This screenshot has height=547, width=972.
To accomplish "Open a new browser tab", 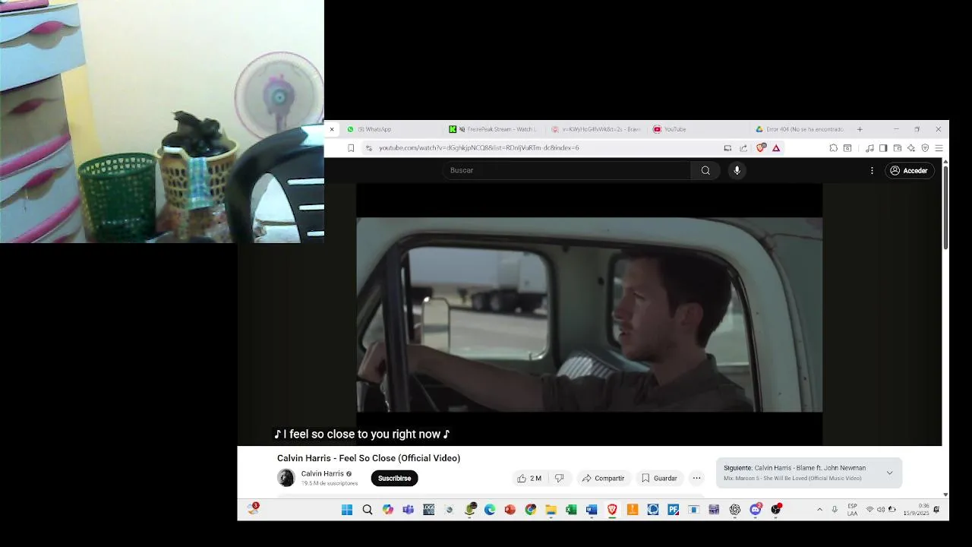I will 860,129.
